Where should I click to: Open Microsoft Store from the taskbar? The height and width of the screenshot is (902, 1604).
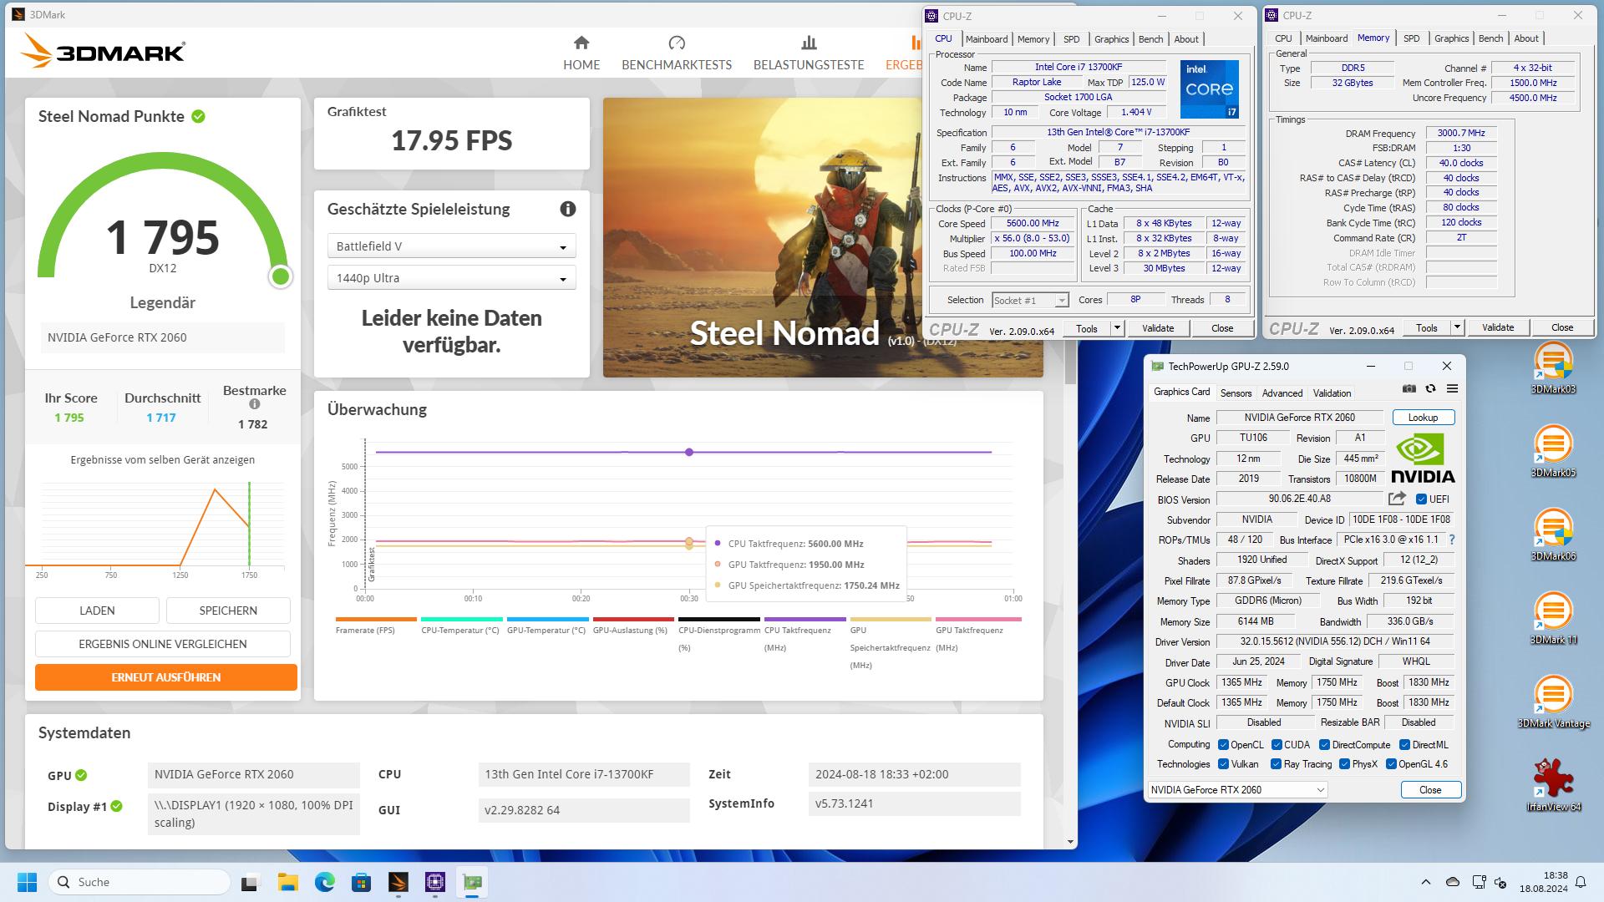tap(362, 882)
